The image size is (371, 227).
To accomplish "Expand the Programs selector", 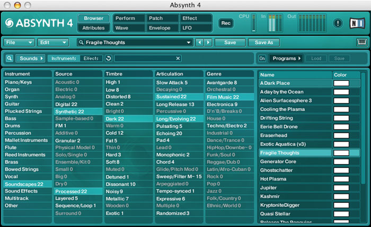I will (286, 59).
